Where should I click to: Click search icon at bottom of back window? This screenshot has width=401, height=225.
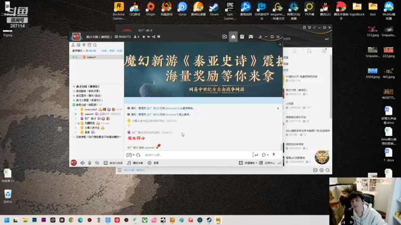coord(328,170)
